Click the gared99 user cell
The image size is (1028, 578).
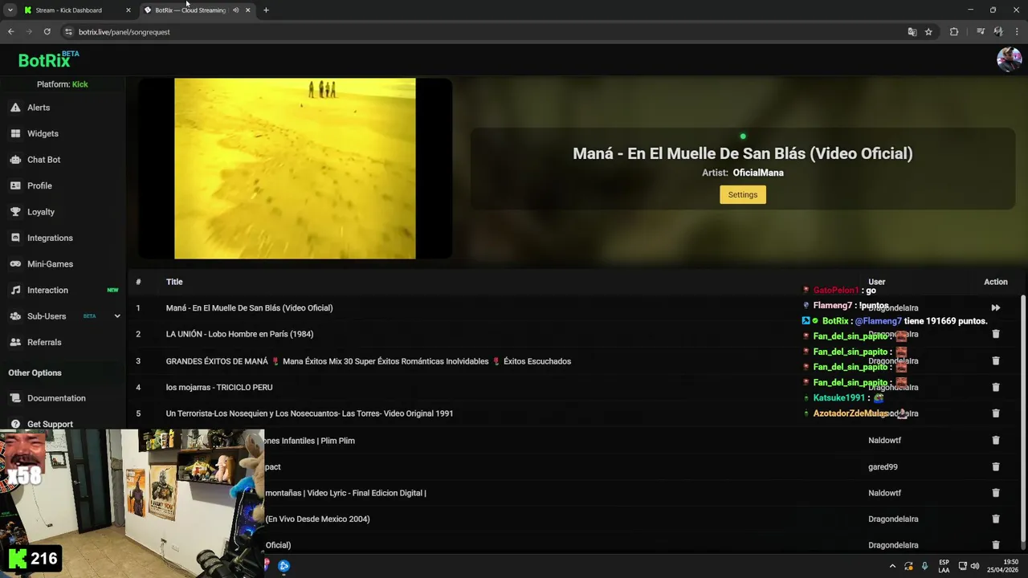[x=883, y=466]
